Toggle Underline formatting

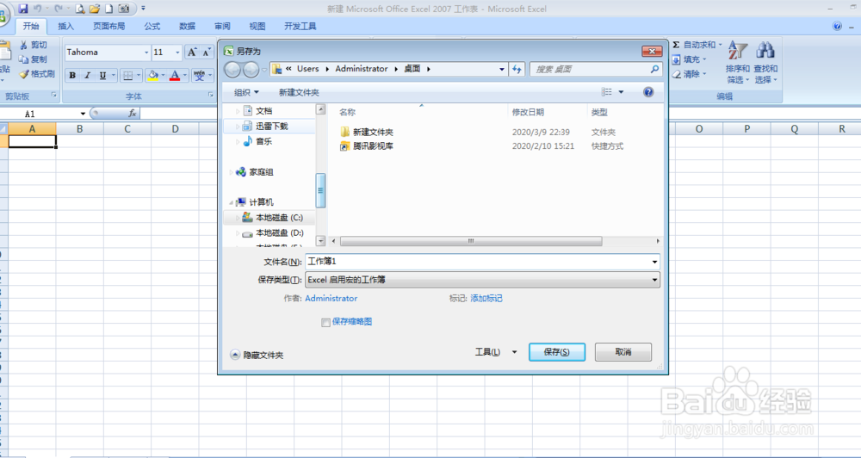click(x=102, y=75)
